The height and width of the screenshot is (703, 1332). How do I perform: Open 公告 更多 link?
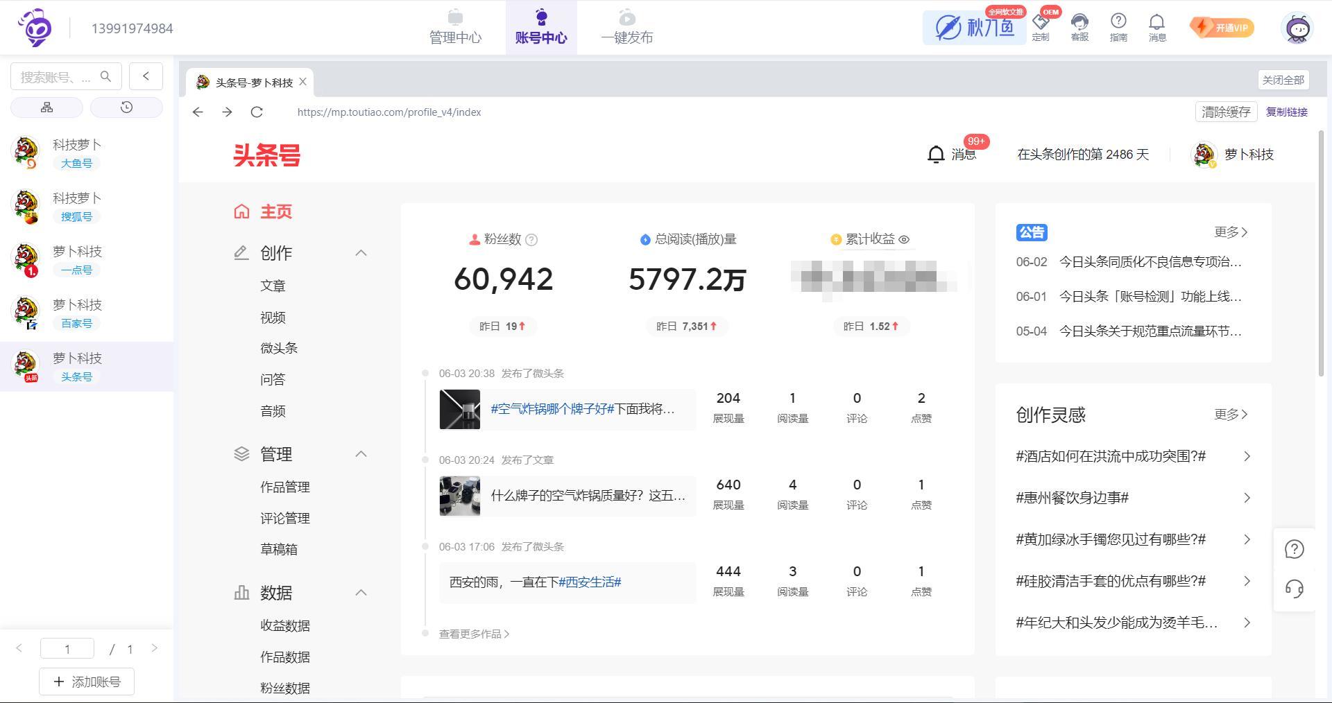click(1231, 232)
